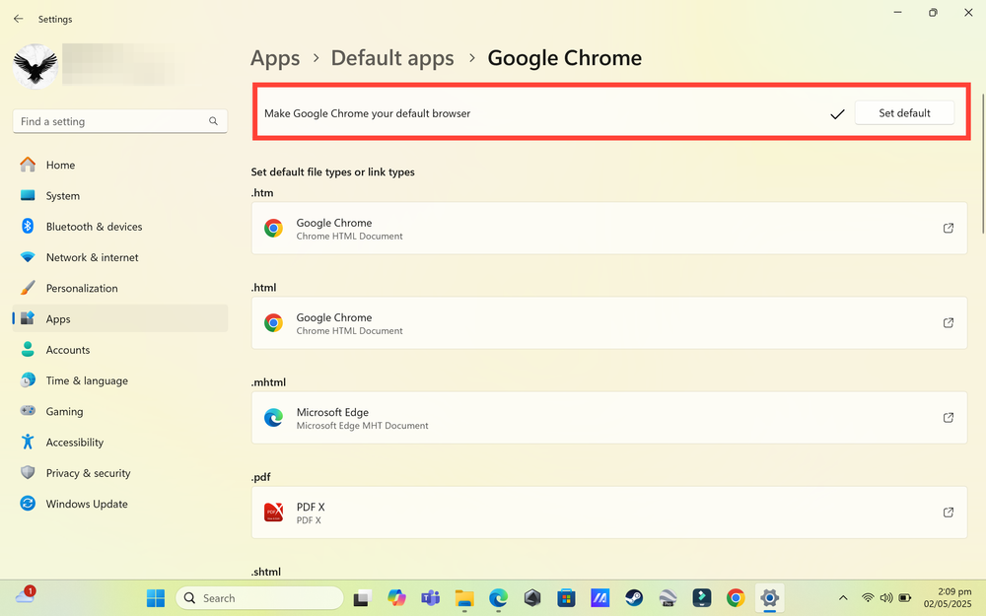Click the taskbar Search box
This screenshot has height=616, width=986.
click(x=259, y=598)
